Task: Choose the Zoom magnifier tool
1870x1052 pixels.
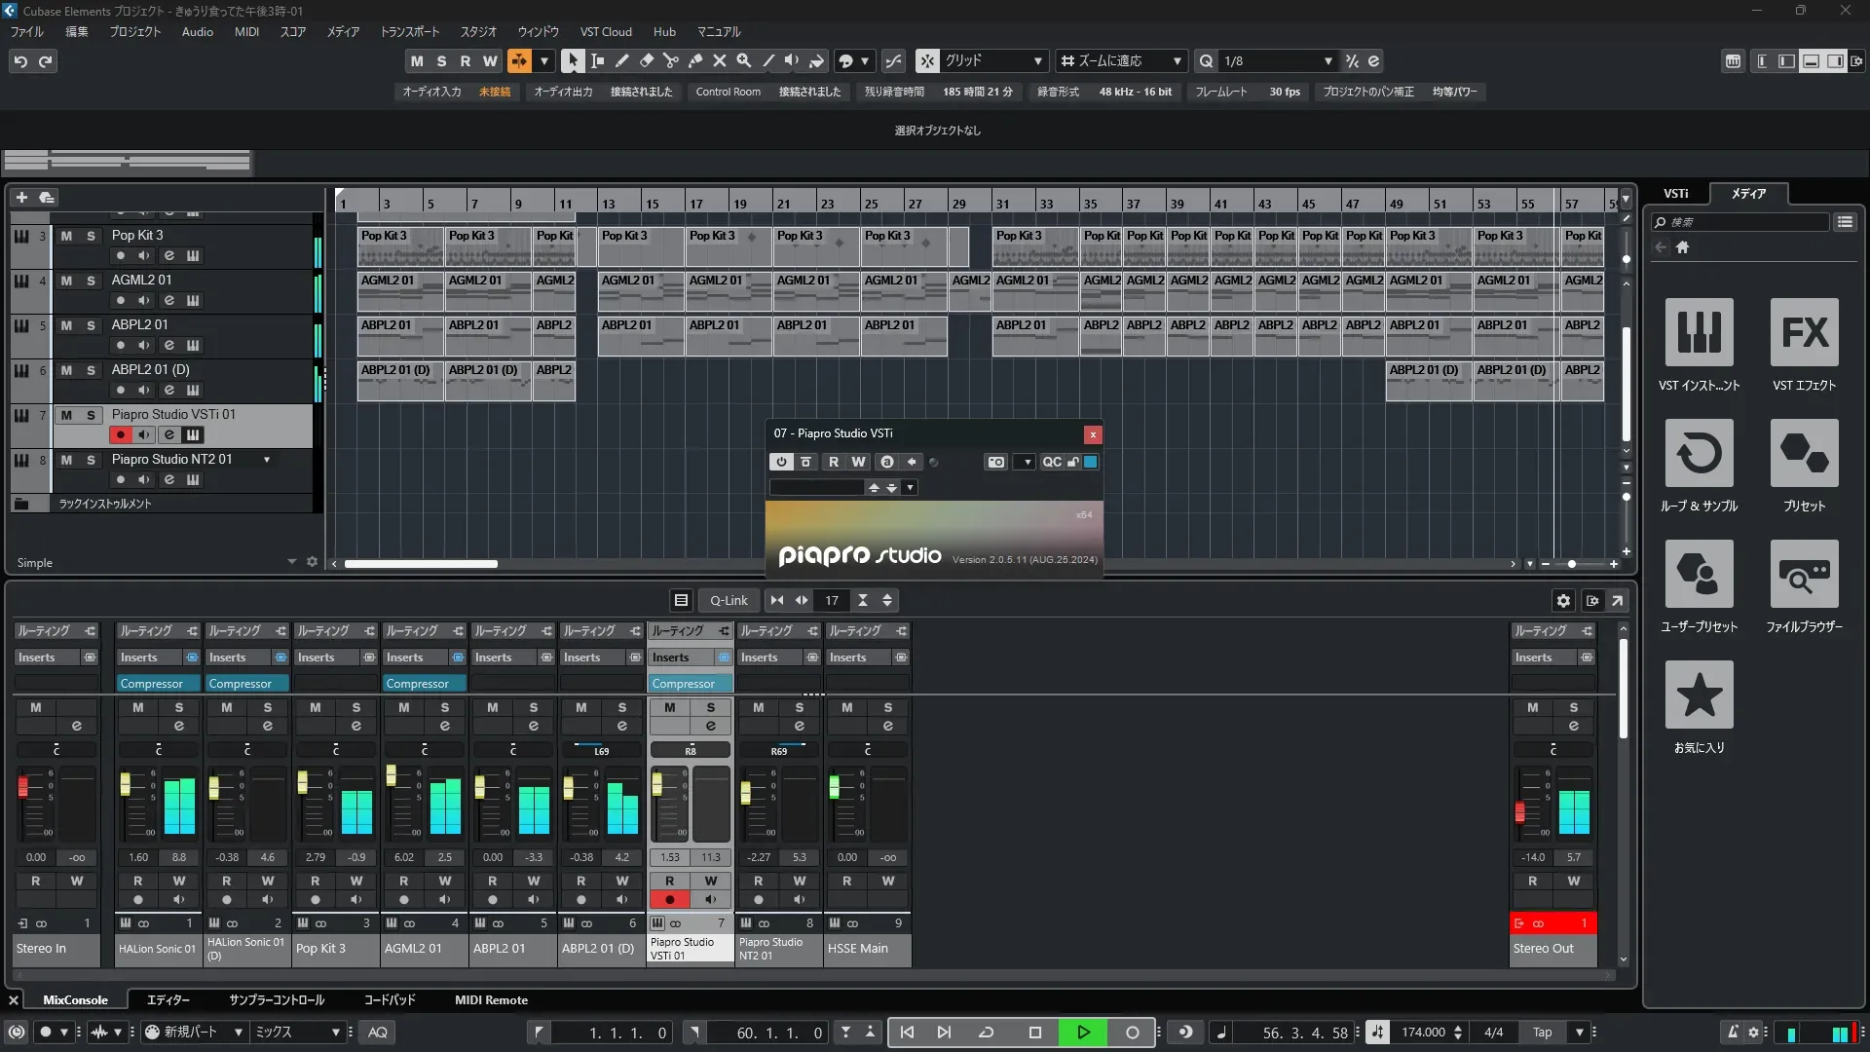Action: tap(743, 60)
